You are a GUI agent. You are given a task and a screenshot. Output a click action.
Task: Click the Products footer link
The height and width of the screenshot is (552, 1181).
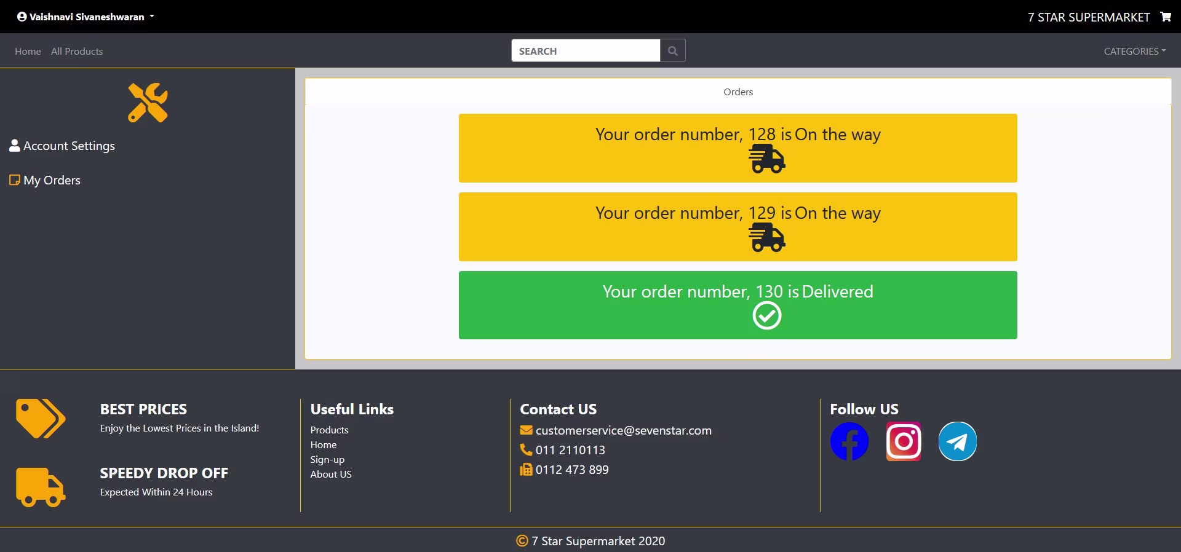click(x=329, y=430)
